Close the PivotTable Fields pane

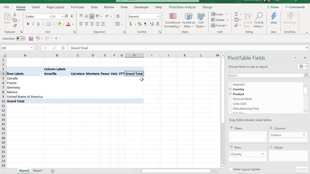(x=305, y=58)
